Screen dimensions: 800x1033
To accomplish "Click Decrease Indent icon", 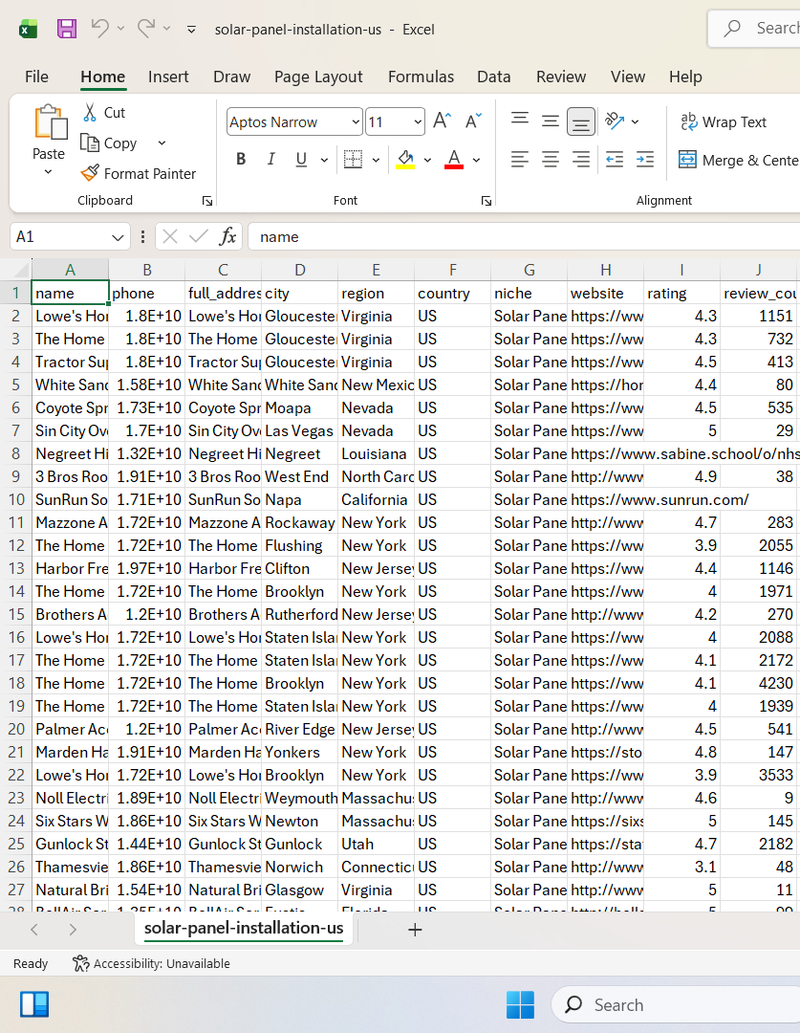I will click(615, 160).
